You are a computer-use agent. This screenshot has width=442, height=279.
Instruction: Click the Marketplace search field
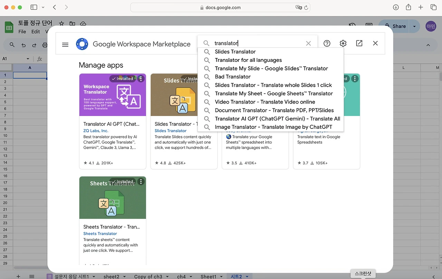coord(257,43)
